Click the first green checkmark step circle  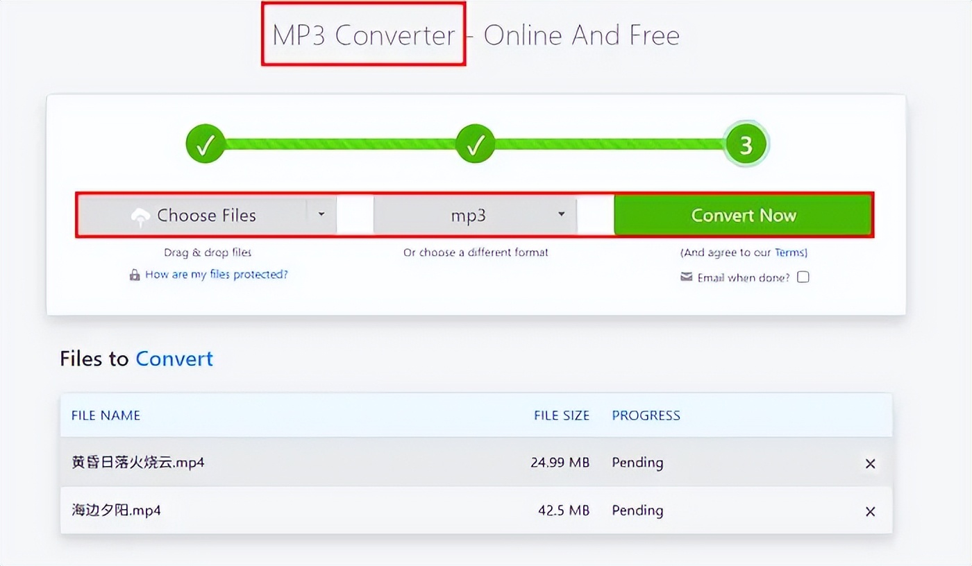tap(206, 144)
